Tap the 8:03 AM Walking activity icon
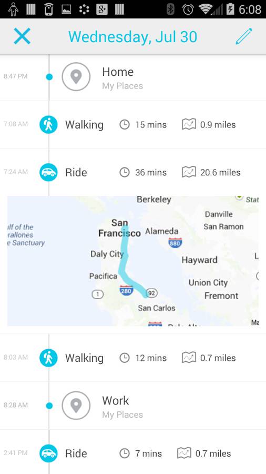 pos(48,358)
